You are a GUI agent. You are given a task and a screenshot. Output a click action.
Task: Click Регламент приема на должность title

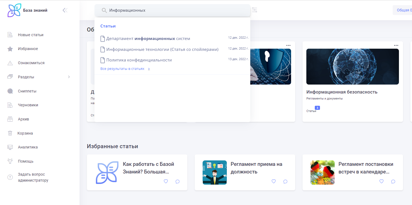click(x=257, y=168)
